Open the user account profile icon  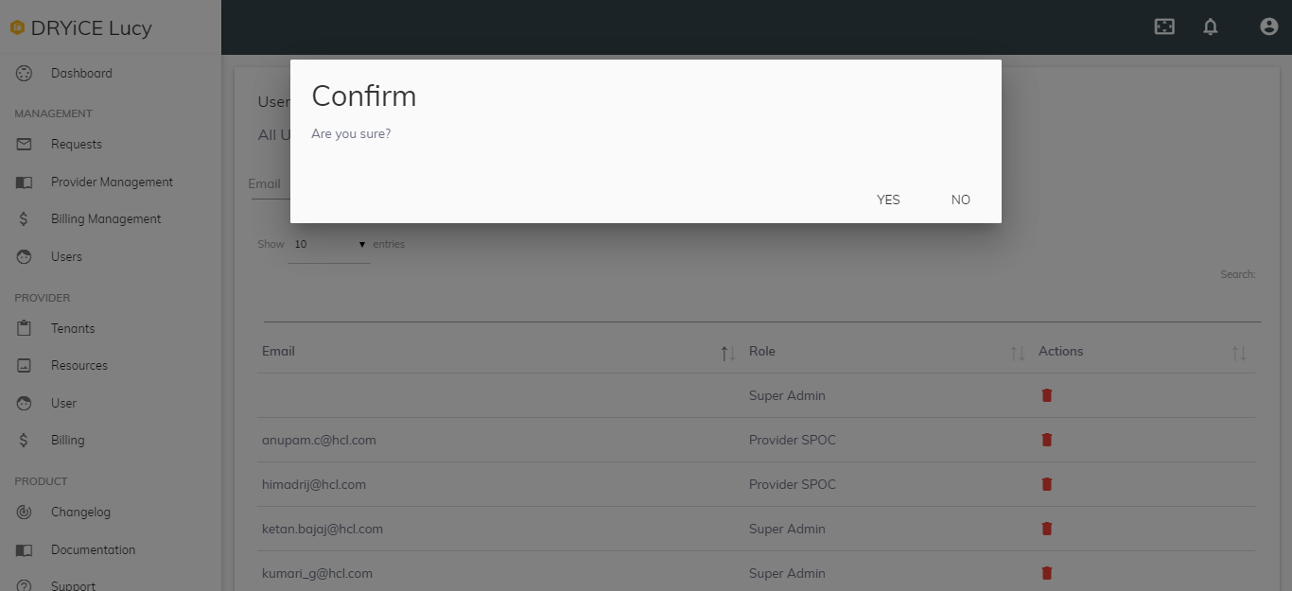point(1269,26)
